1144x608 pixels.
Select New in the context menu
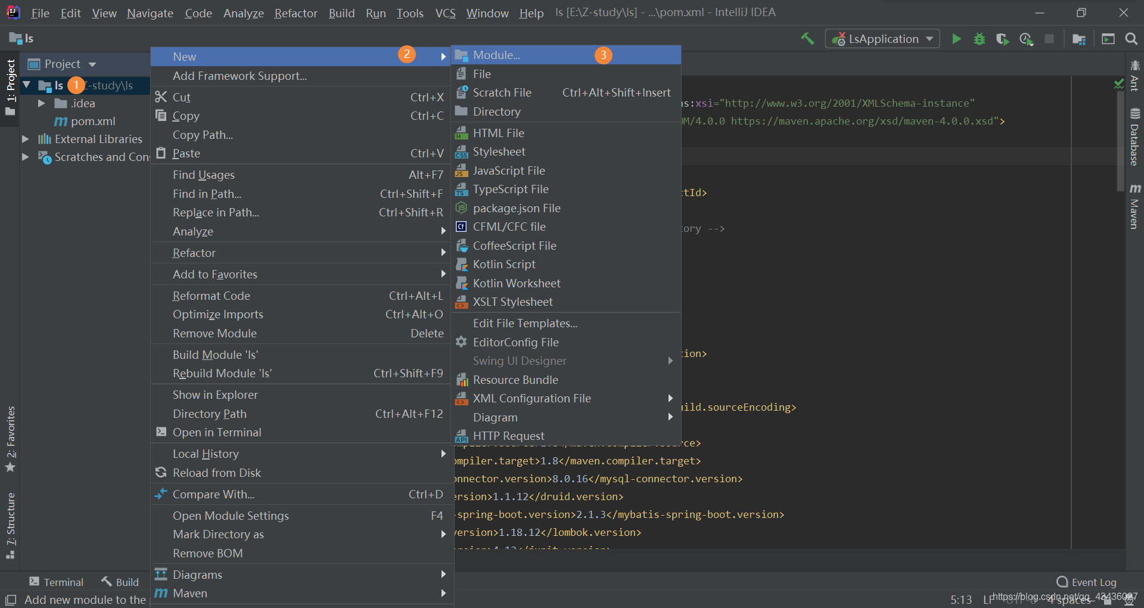(301, 57)
